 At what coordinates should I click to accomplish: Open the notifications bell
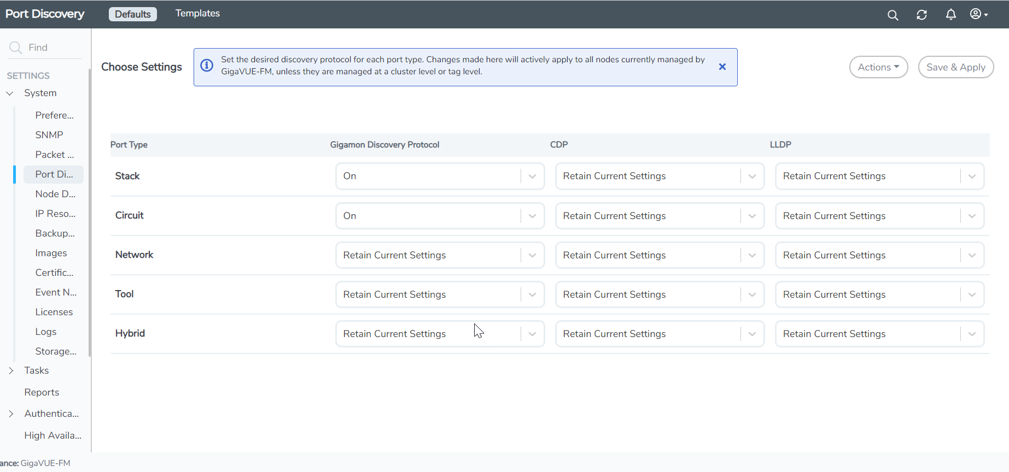pyautogui.click(x=951, y=15)
